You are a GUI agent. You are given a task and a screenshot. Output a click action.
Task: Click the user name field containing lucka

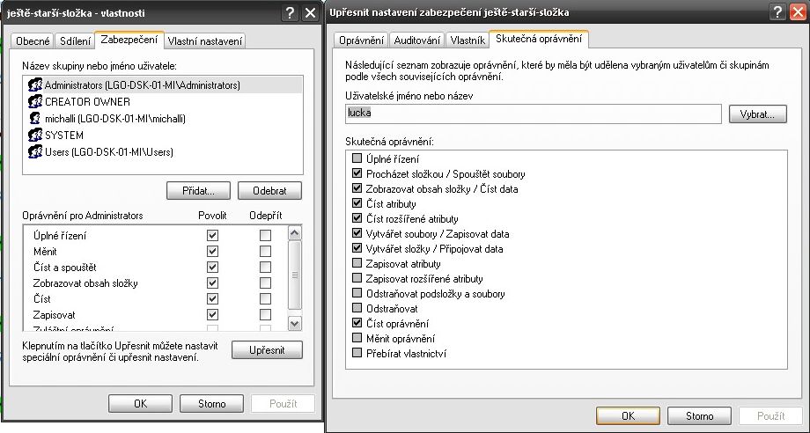[x=534, y=114]
